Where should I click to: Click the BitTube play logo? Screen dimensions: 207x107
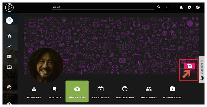(x=9, y=7)
